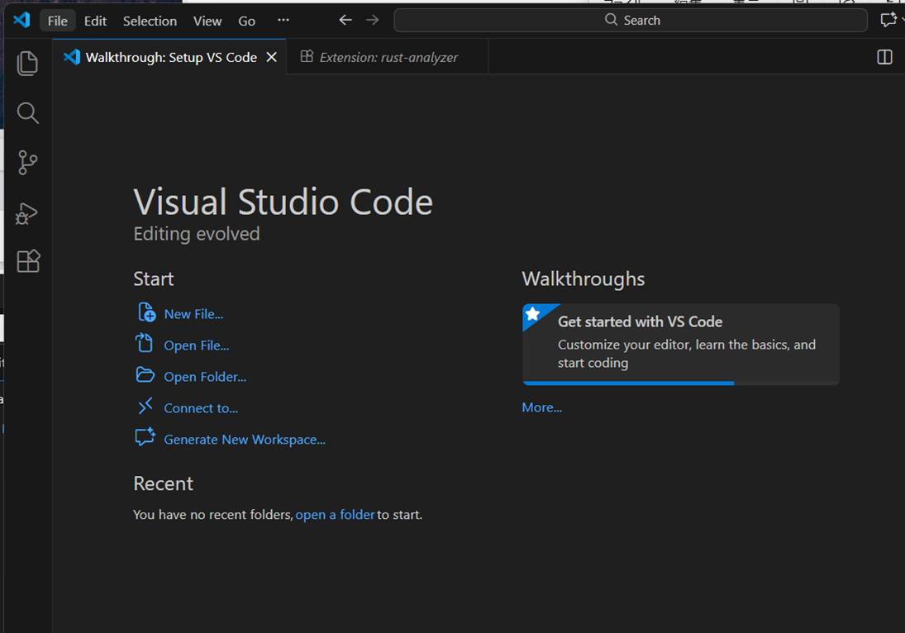Viewport: 905px width, 633px height.
Task: Click the split editor layout icon
Action: (x=884, y=57)
